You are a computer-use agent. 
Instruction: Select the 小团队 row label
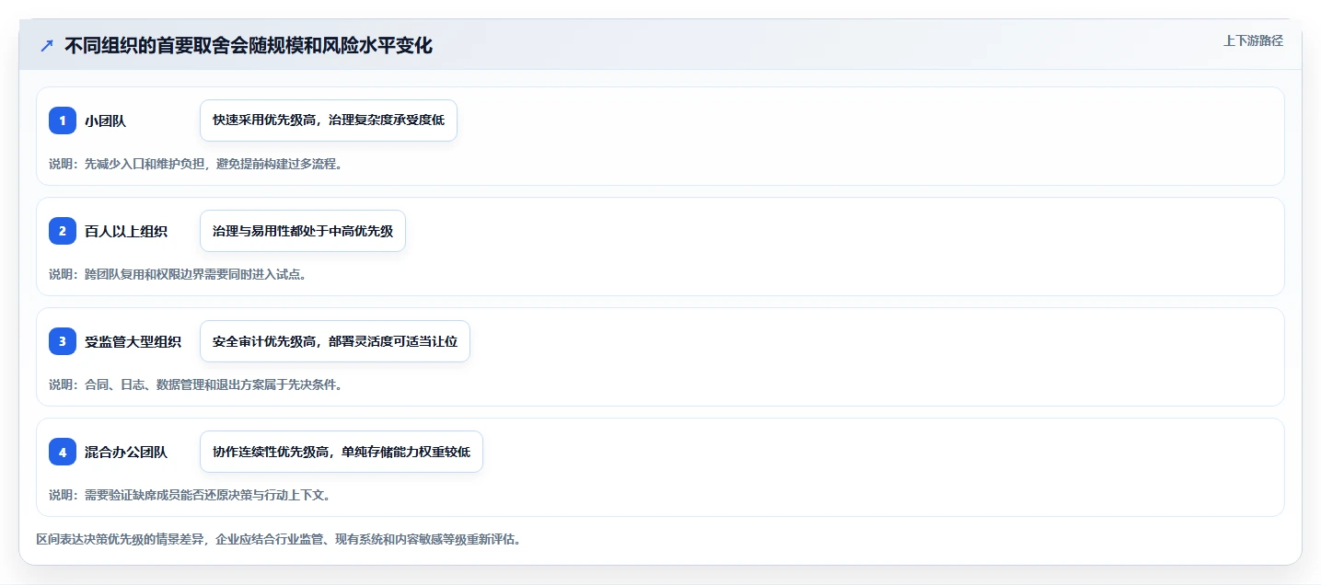coord(105,120)
